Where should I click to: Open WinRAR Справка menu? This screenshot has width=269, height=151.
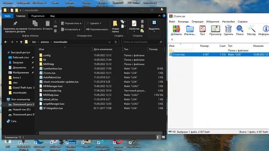(243, 21)
